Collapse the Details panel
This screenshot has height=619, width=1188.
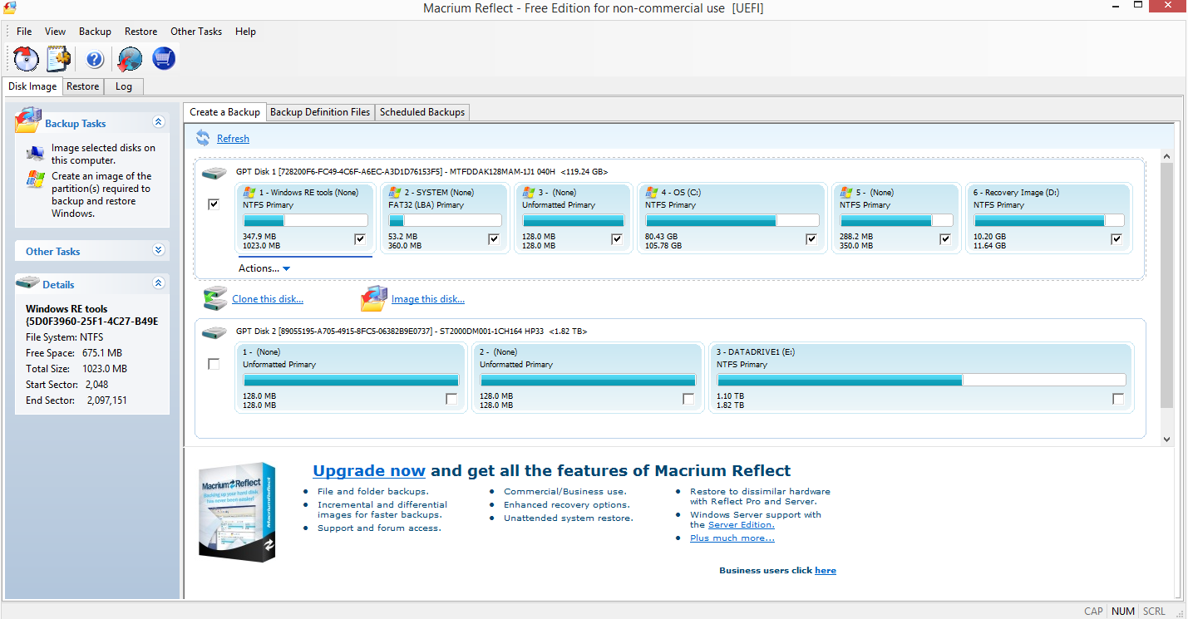click(159, 283)
